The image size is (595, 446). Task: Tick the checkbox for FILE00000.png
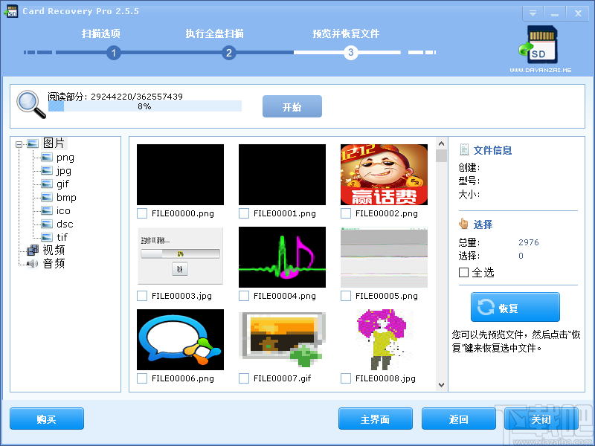click(142, 213)
